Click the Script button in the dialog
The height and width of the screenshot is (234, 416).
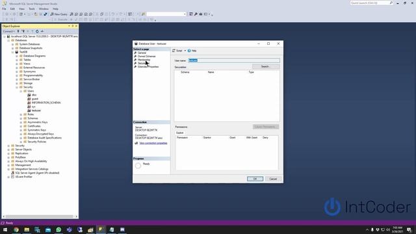[x=177, y=51]
